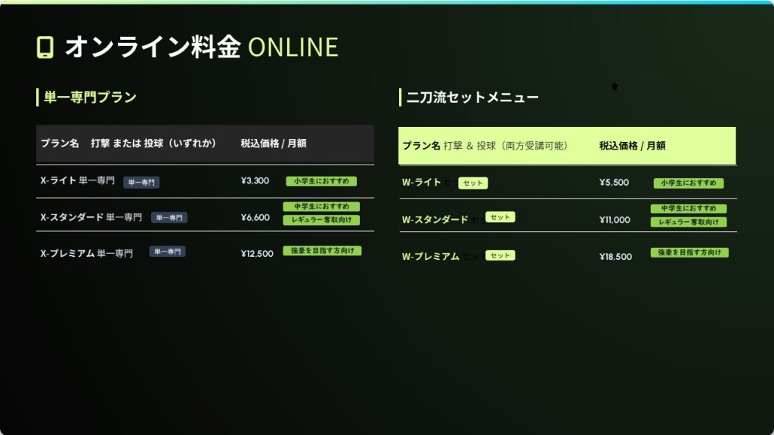Click 強豪を目指す方向け tag next to ¥12,500
This screenshot has width=774, height=435.
pos(322,251)
